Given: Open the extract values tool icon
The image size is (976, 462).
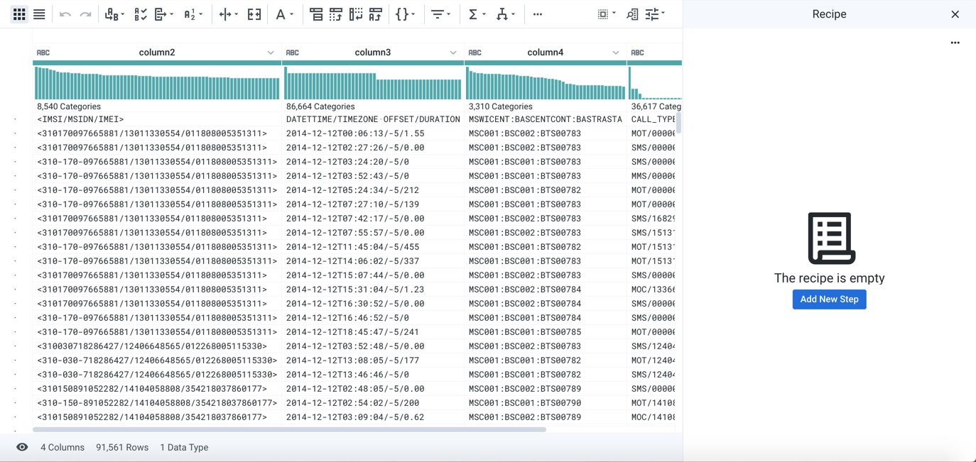Looking at the screenshot, I should pos(161,14).
